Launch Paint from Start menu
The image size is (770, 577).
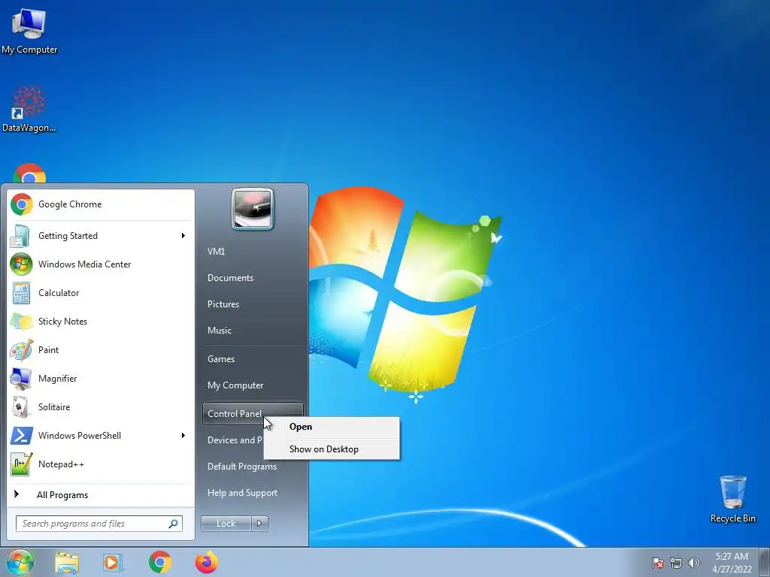pos(101,350)
